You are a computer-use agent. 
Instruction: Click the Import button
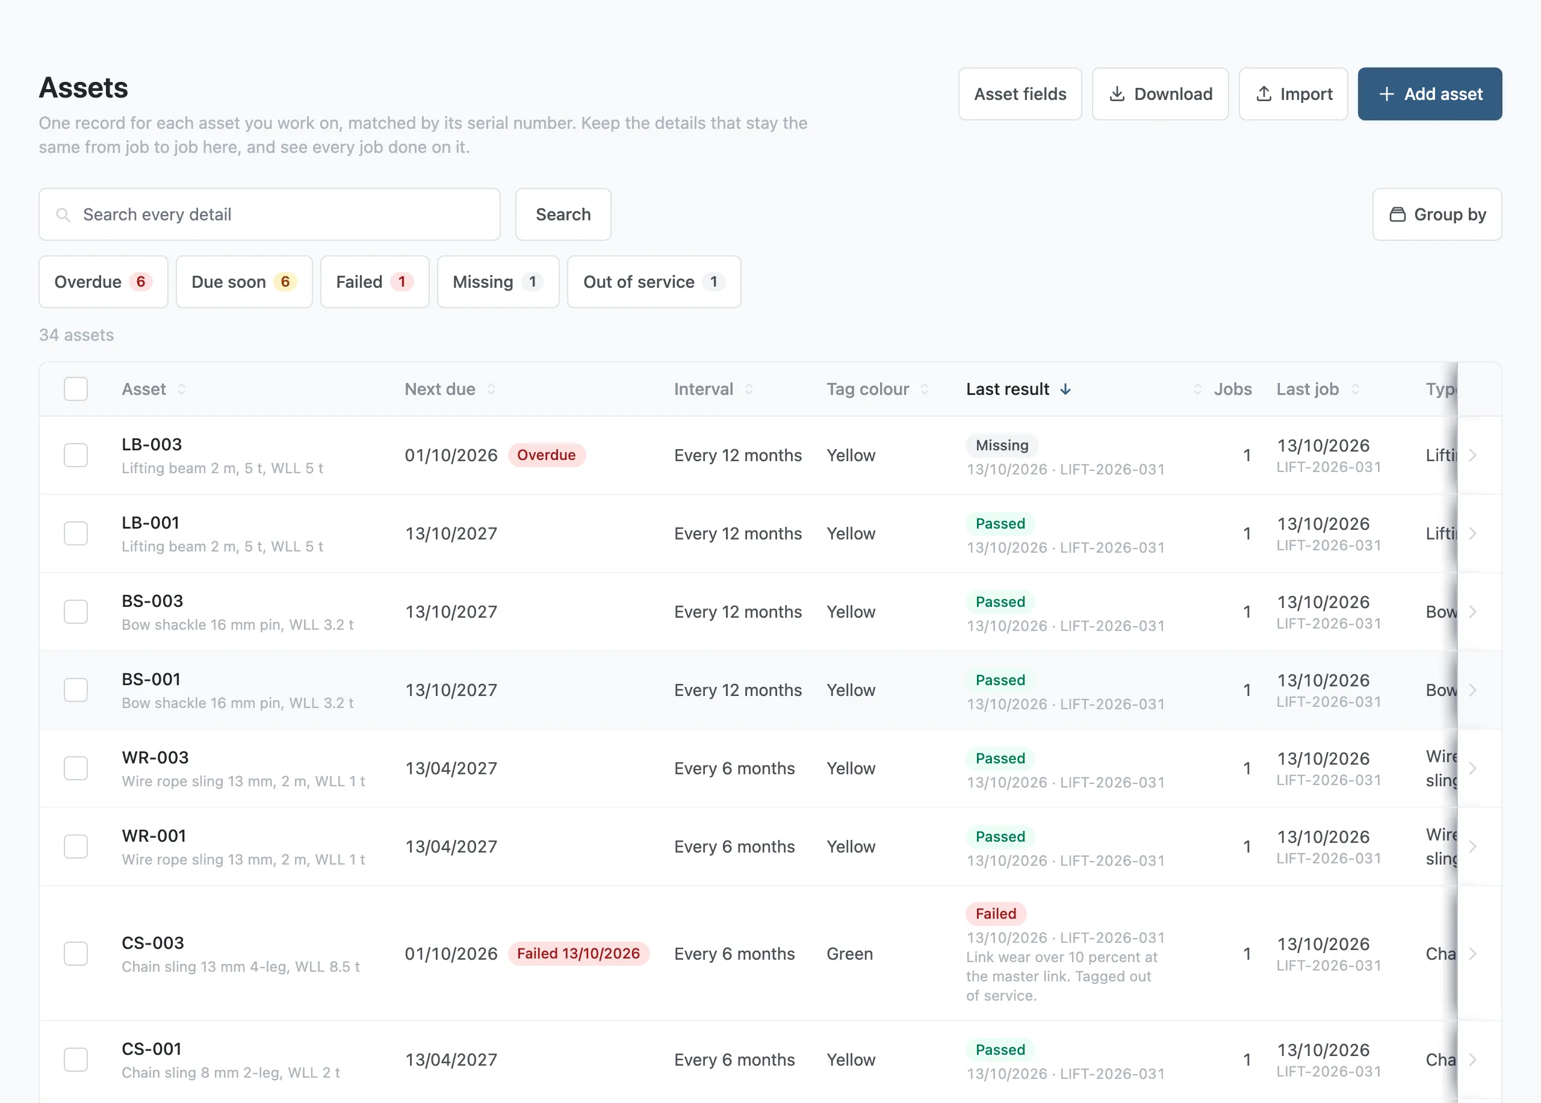(x=1294, y=94)
